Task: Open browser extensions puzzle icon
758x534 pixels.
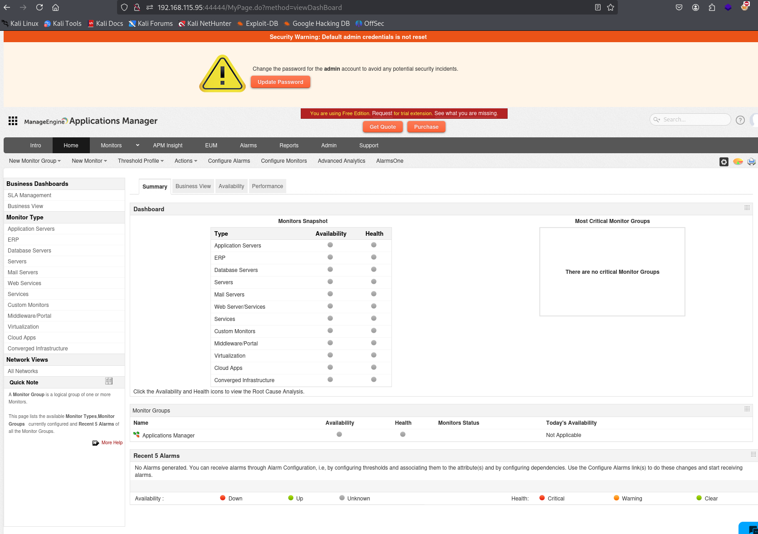Action: click(x=712, y=7)
